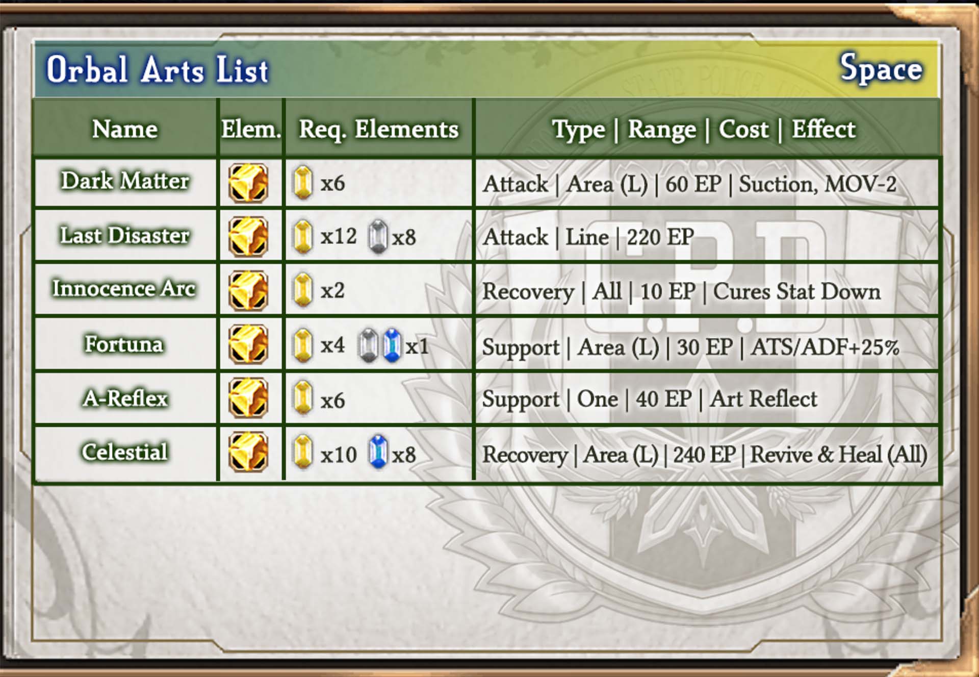
Task: Select the Dark Matter art name
Action: click(x=125, y=181)
